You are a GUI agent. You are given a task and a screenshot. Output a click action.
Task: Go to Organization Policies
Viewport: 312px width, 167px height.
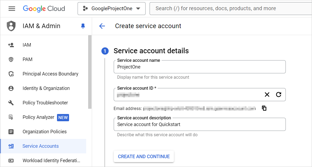[44, 132]
